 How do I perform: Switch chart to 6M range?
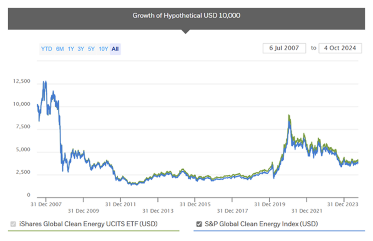tap(60, 49)
